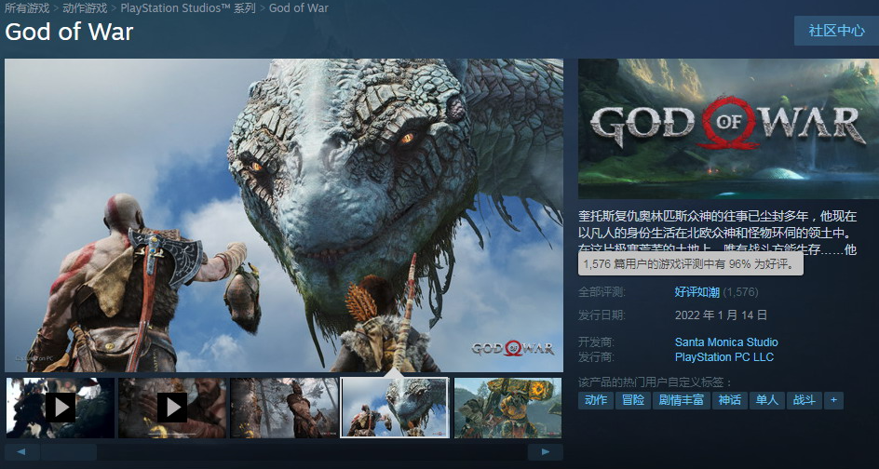
Task: Click the 发行商 label
Action: tap(597, 357)
